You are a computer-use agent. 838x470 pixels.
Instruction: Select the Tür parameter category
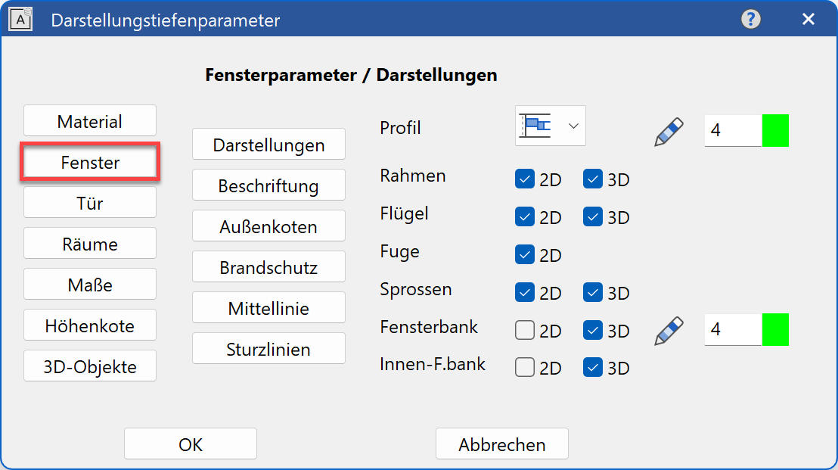pos(89,201)
